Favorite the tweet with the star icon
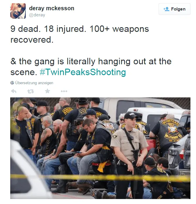Viewport: 196px width, 204px height. 48,91
